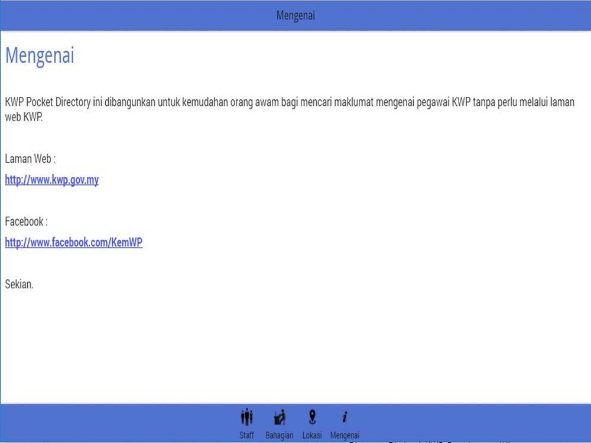Click the large blue Mengenai page heading
This screenshot has height=443, width=591.
[40, 56]
